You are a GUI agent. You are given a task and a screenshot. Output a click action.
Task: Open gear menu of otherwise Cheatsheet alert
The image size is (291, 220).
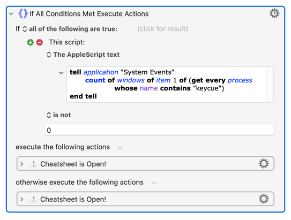pyautogui.click(x=264, y=199)
